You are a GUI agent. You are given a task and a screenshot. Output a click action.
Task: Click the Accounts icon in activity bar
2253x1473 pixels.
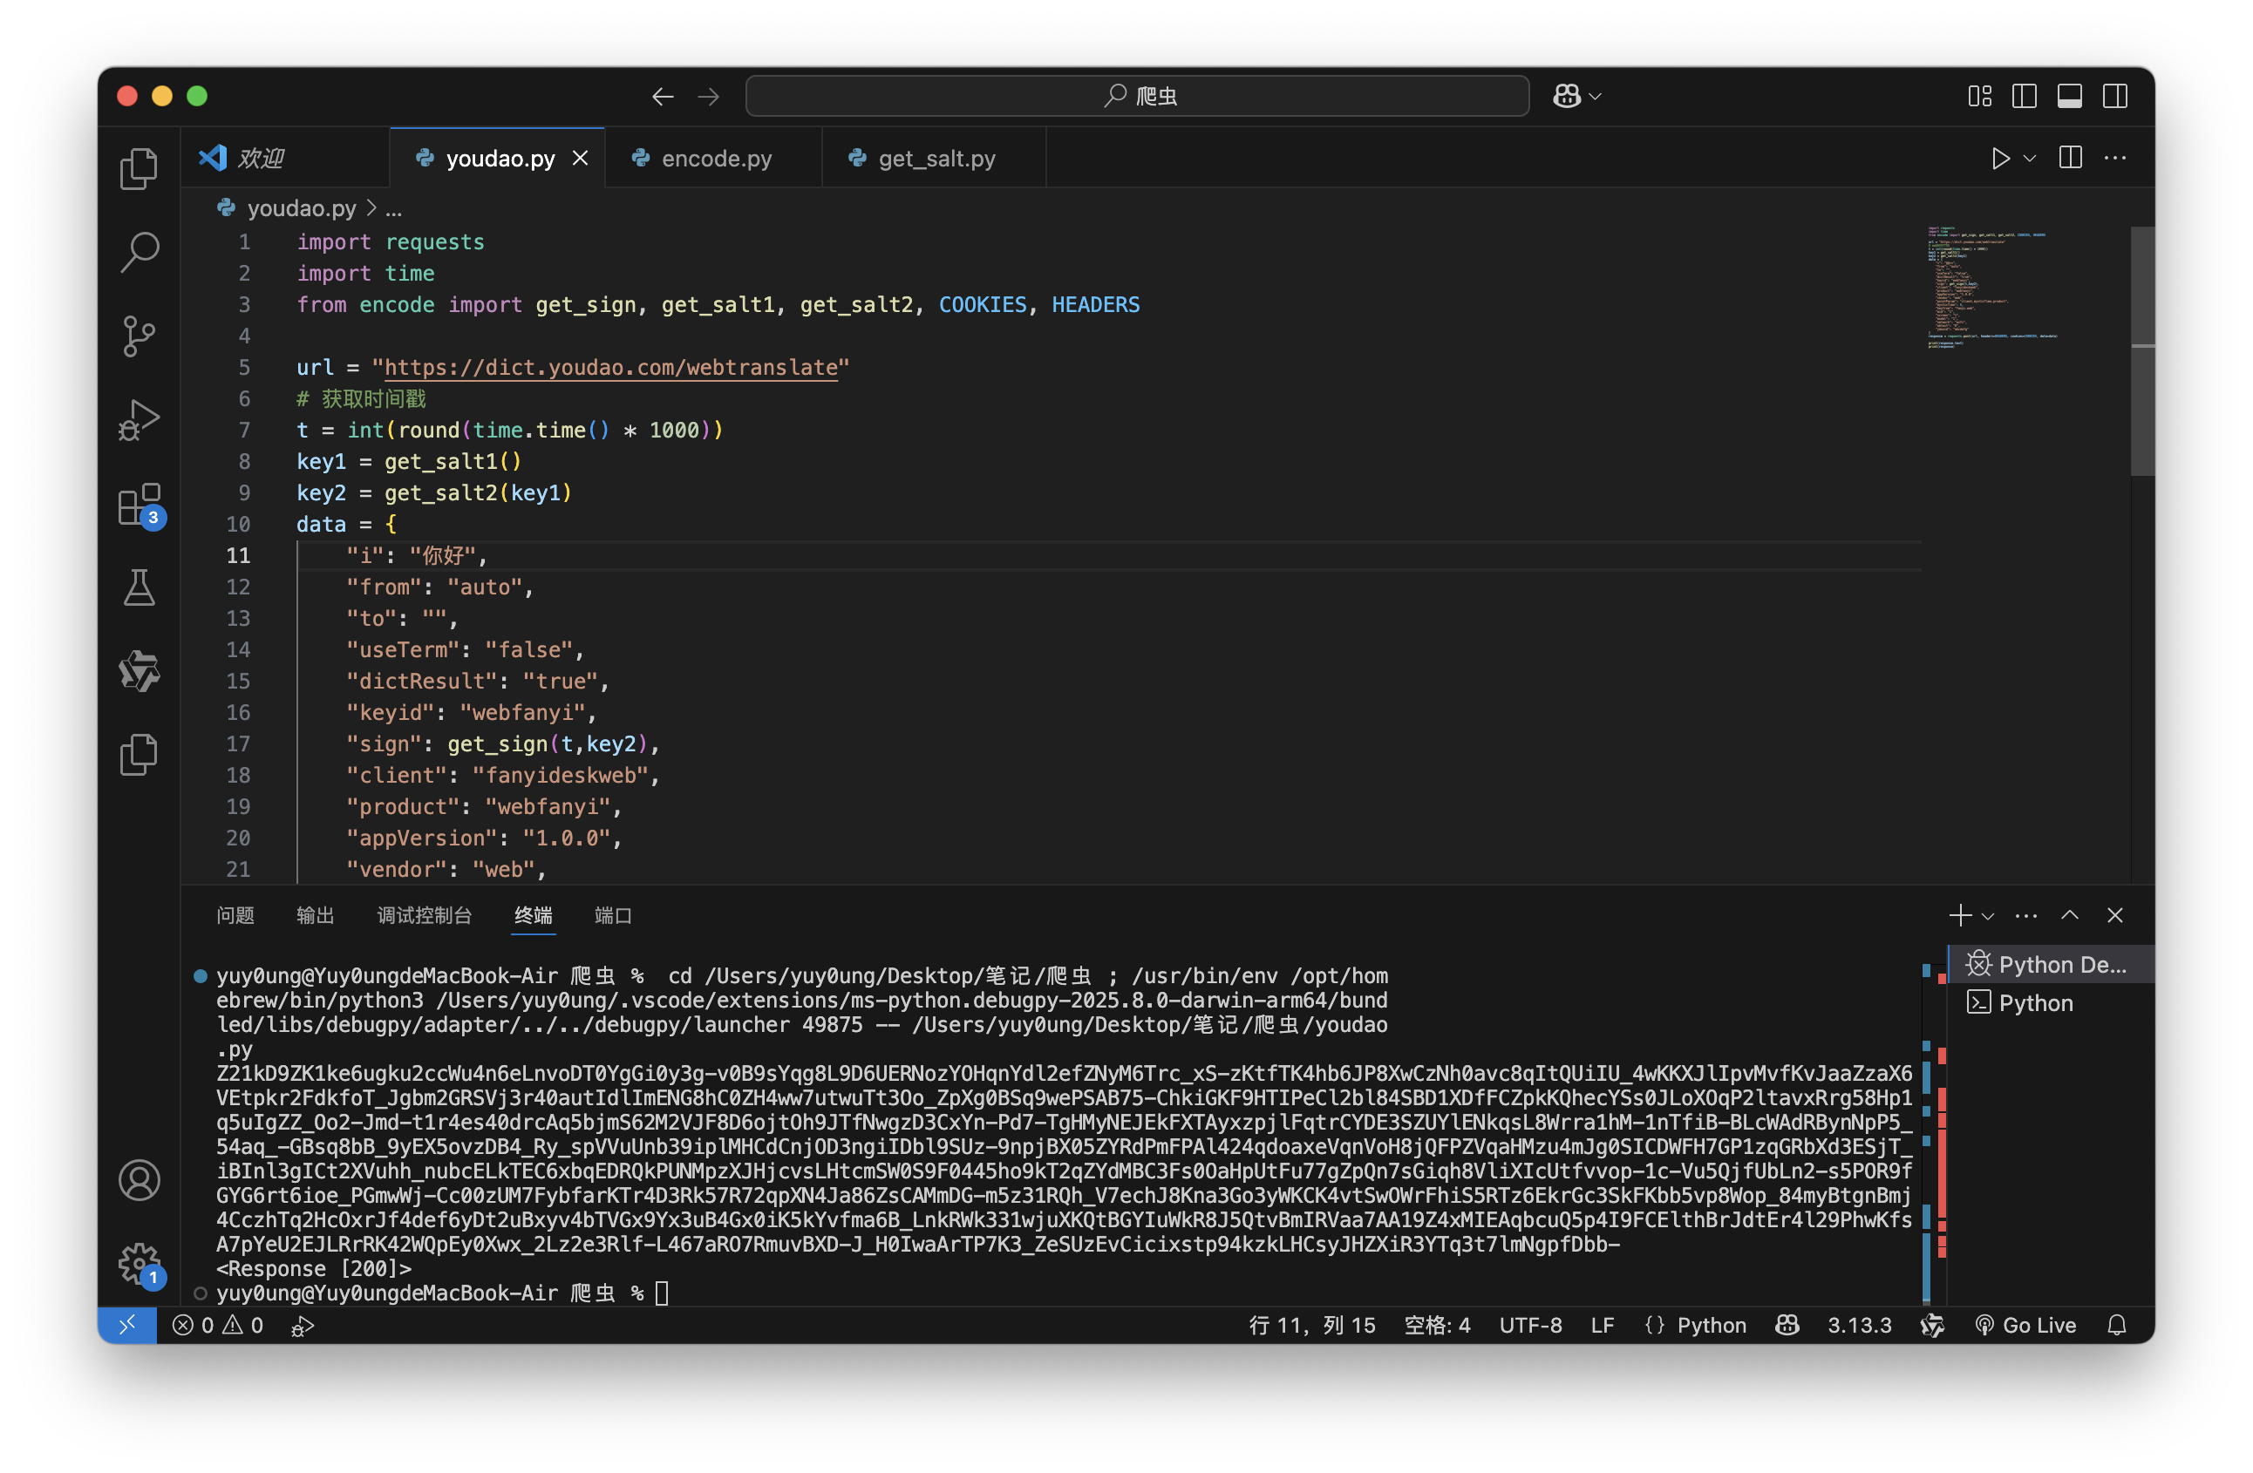(140, 1180)
